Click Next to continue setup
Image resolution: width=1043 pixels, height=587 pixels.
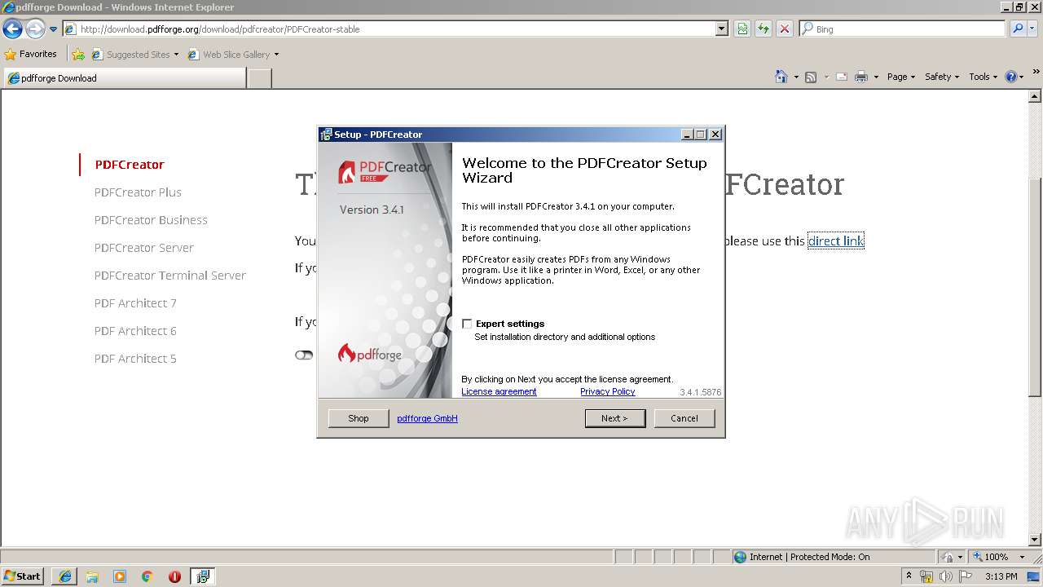[615, 418]
